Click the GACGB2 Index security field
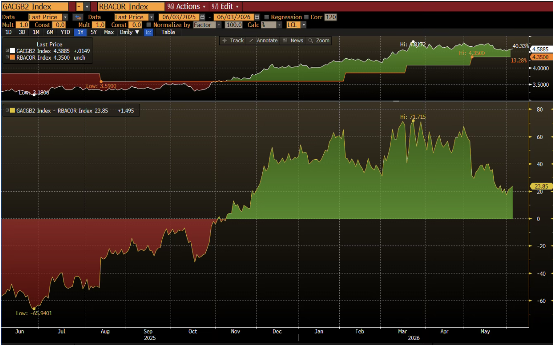The width and height of the screenshot is (553, 345). 35,6
